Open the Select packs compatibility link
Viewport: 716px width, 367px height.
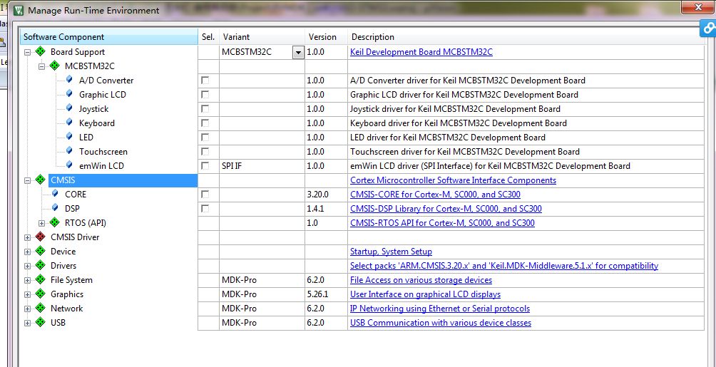click(504, 266)
